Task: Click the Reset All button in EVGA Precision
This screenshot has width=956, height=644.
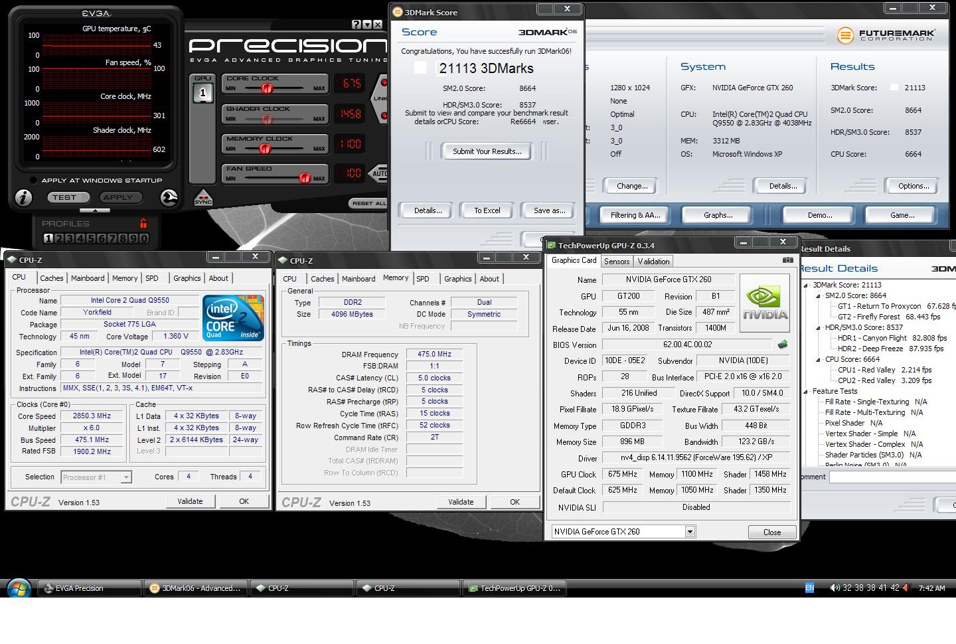Action: click(x=369, y=203)
